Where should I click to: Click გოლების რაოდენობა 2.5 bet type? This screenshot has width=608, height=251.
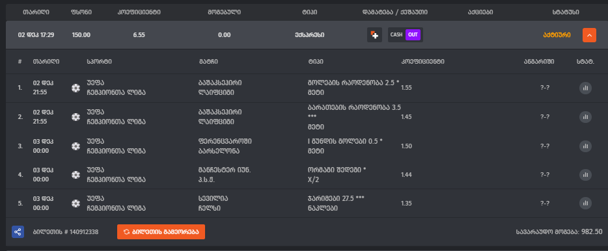(x=353, y=88)
